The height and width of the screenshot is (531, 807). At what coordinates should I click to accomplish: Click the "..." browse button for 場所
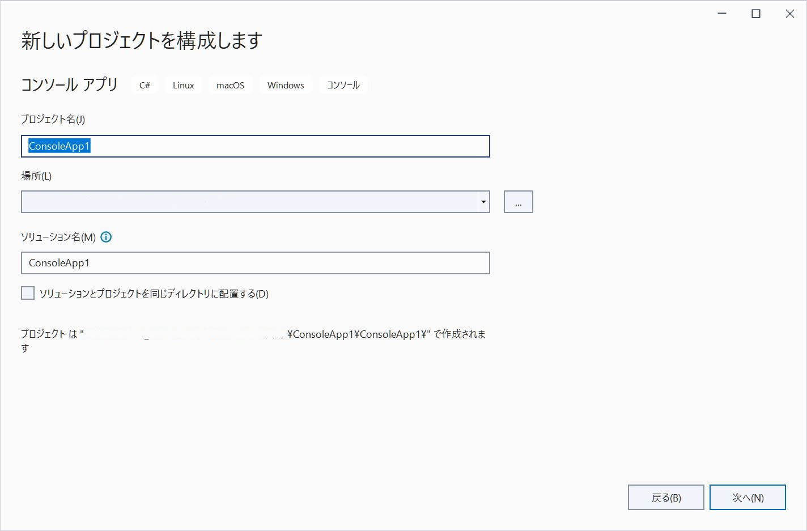click(517, 201)
